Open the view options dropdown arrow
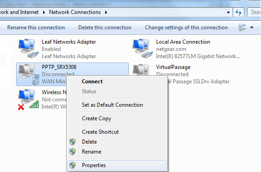261x172 pixels. [x=252, y=27]
